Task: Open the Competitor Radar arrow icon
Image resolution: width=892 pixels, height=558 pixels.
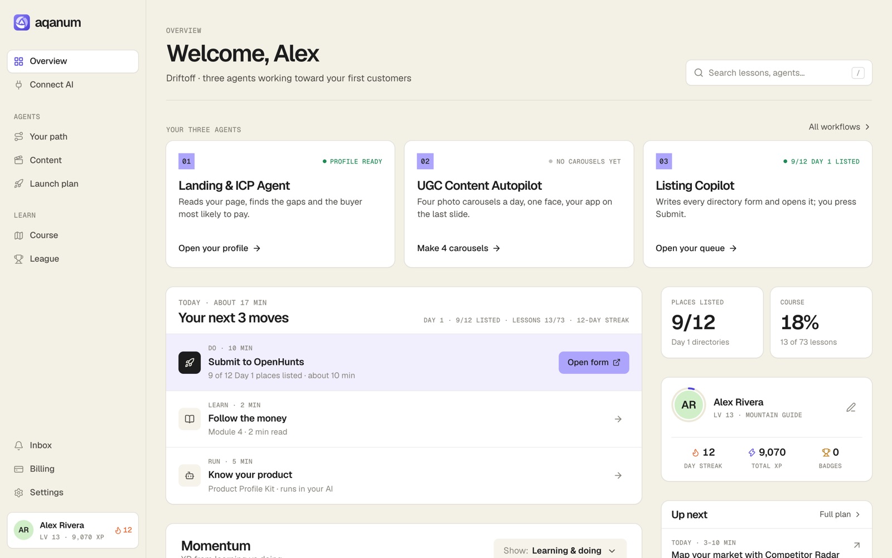Action: [856, 545]
